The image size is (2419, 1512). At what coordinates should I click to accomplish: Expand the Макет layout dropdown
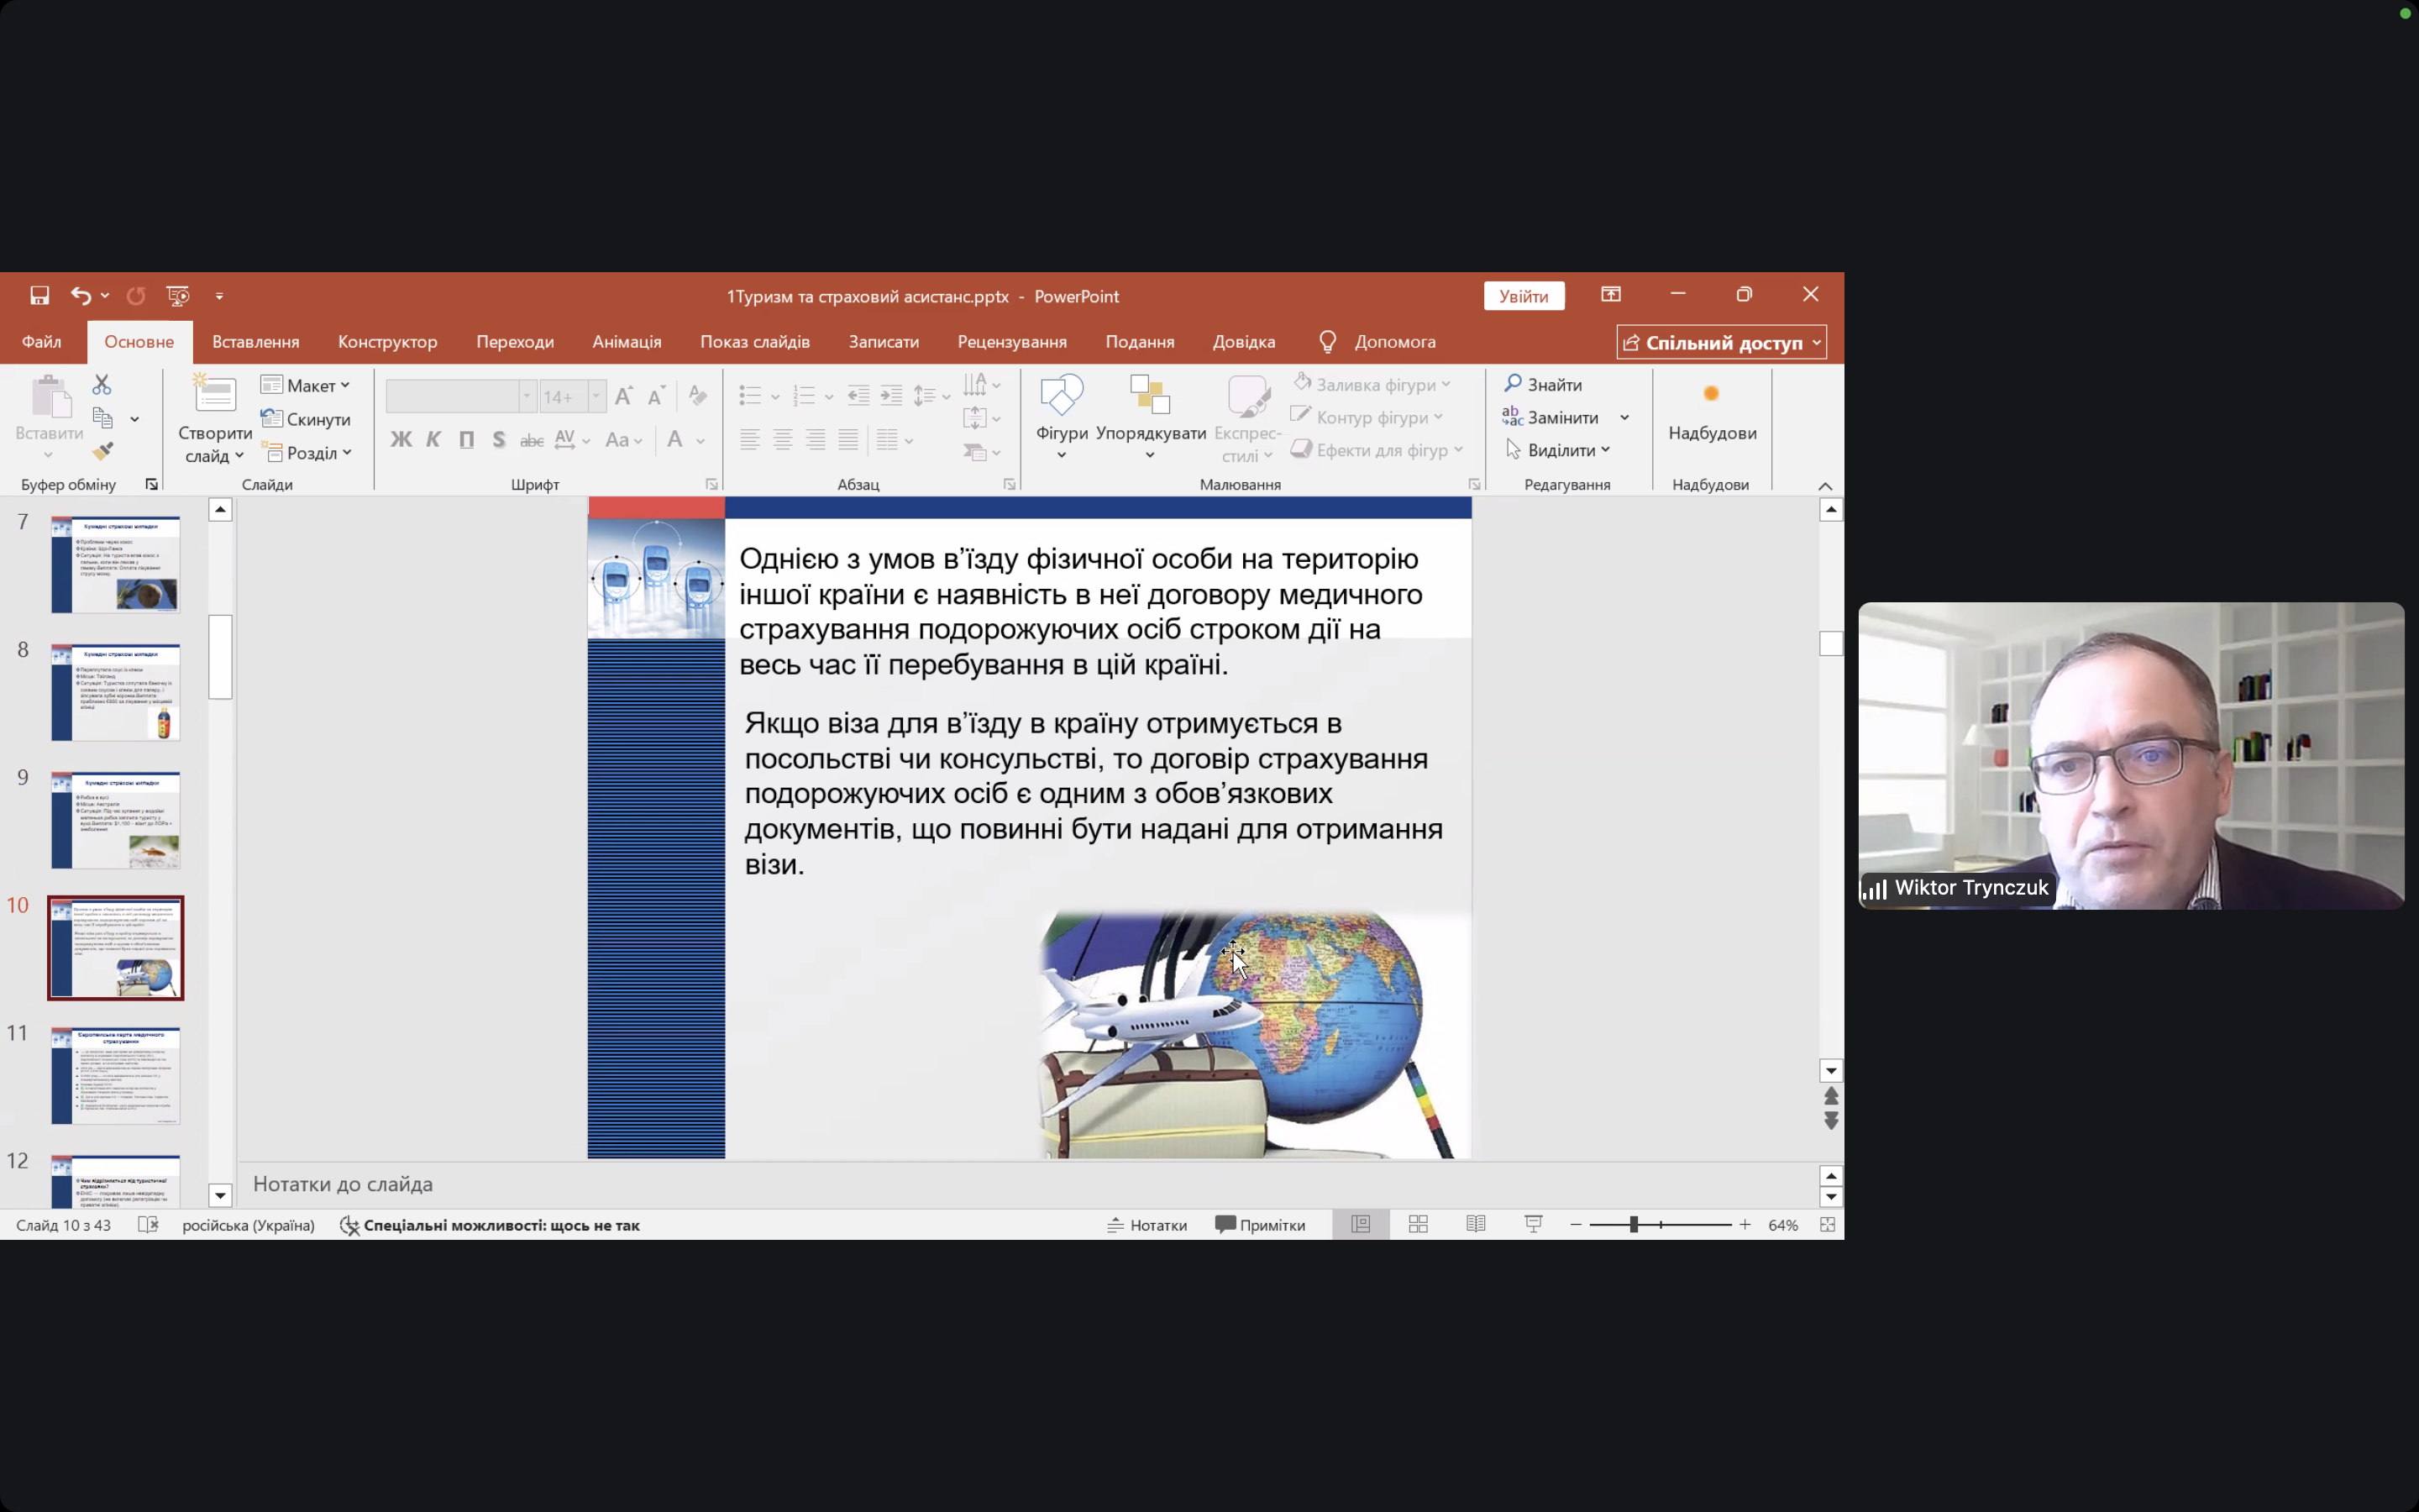click(x=306, y=385)
